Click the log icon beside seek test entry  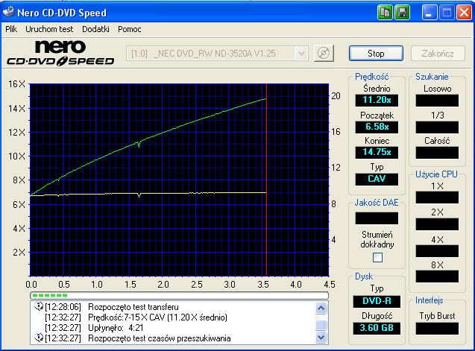[39, 338]
